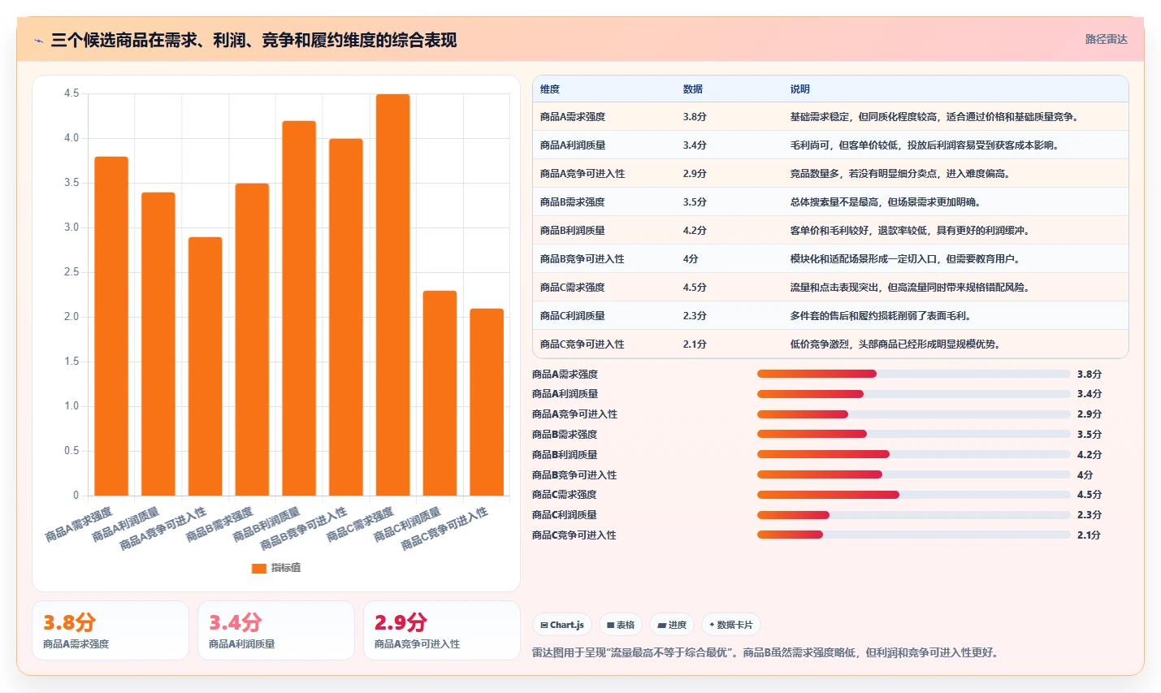Image resolution: width=1161 pixels, height=693 pixels.
Task: Select the 数据卡片 tag
Action: [x=730, y=625]
